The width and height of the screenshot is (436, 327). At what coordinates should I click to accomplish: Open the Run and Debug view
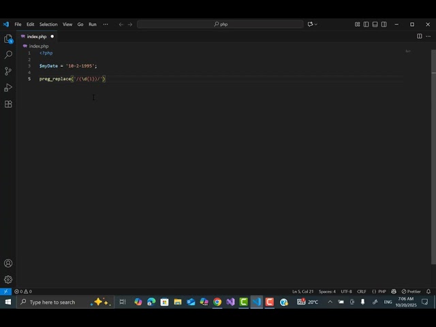click(x=8, y=88)
